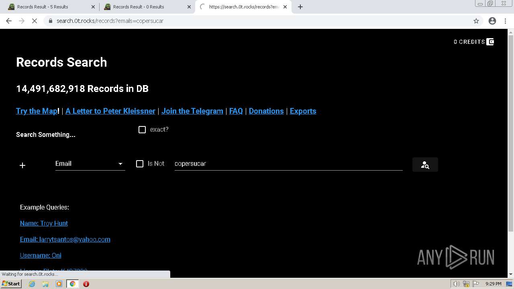Open the FAQ link

click(236, 111)
